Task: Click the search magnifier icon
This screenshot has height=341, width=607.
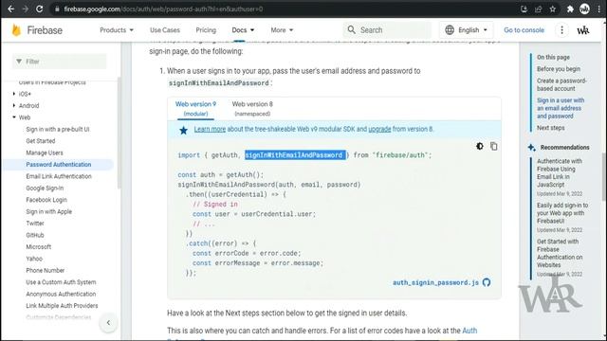Action: [x=351, y=29]
